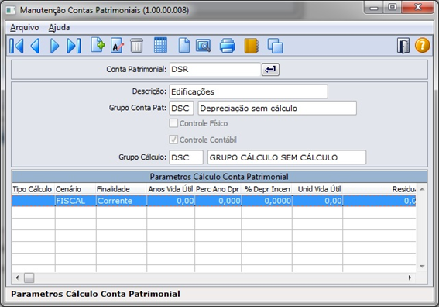Click the copy stacked-squares icon

275,46
